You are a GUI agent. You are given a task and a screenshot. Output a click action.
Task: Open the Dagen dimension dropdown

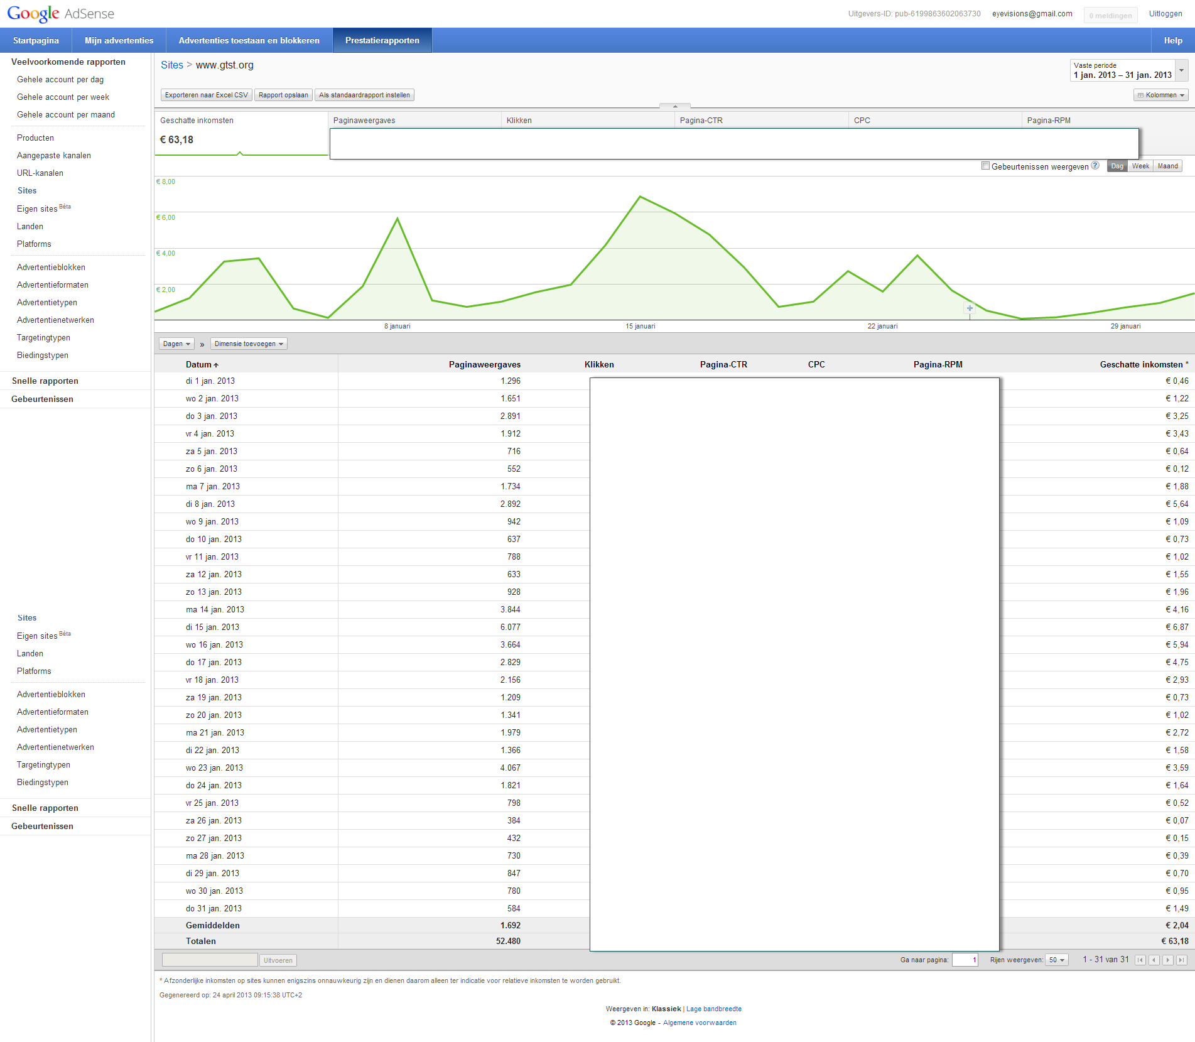176,344
